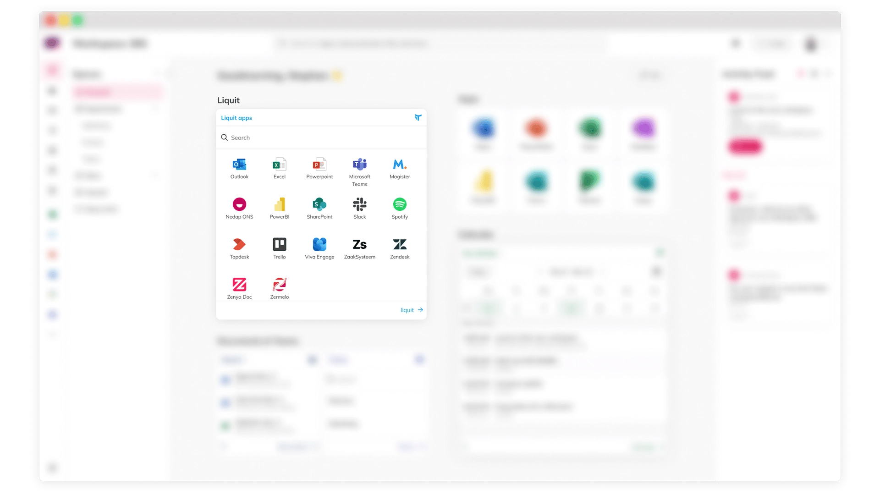Image resolution: width=880 pixels, height=495 pixels.
Task: Open the Outlook app
Action: pyautogui.click(x=239, y=167)
